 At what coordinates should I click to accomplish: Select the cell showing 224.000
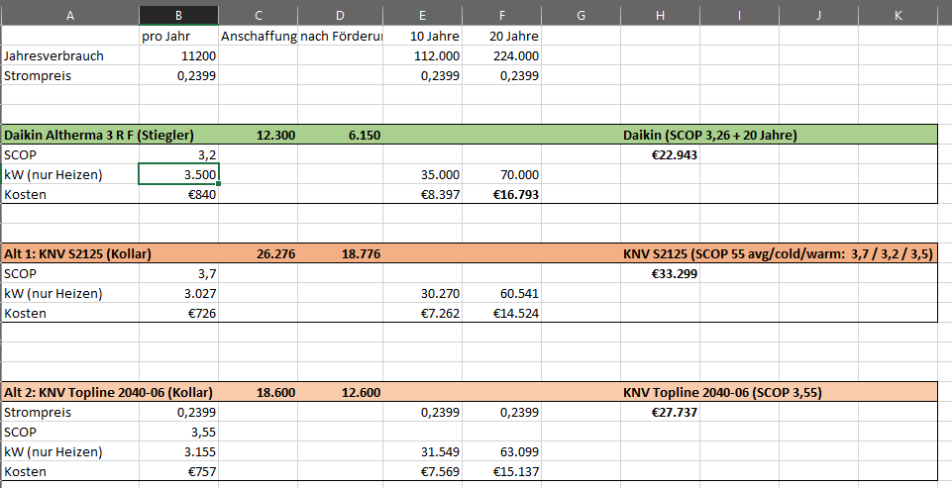(501, 55)
